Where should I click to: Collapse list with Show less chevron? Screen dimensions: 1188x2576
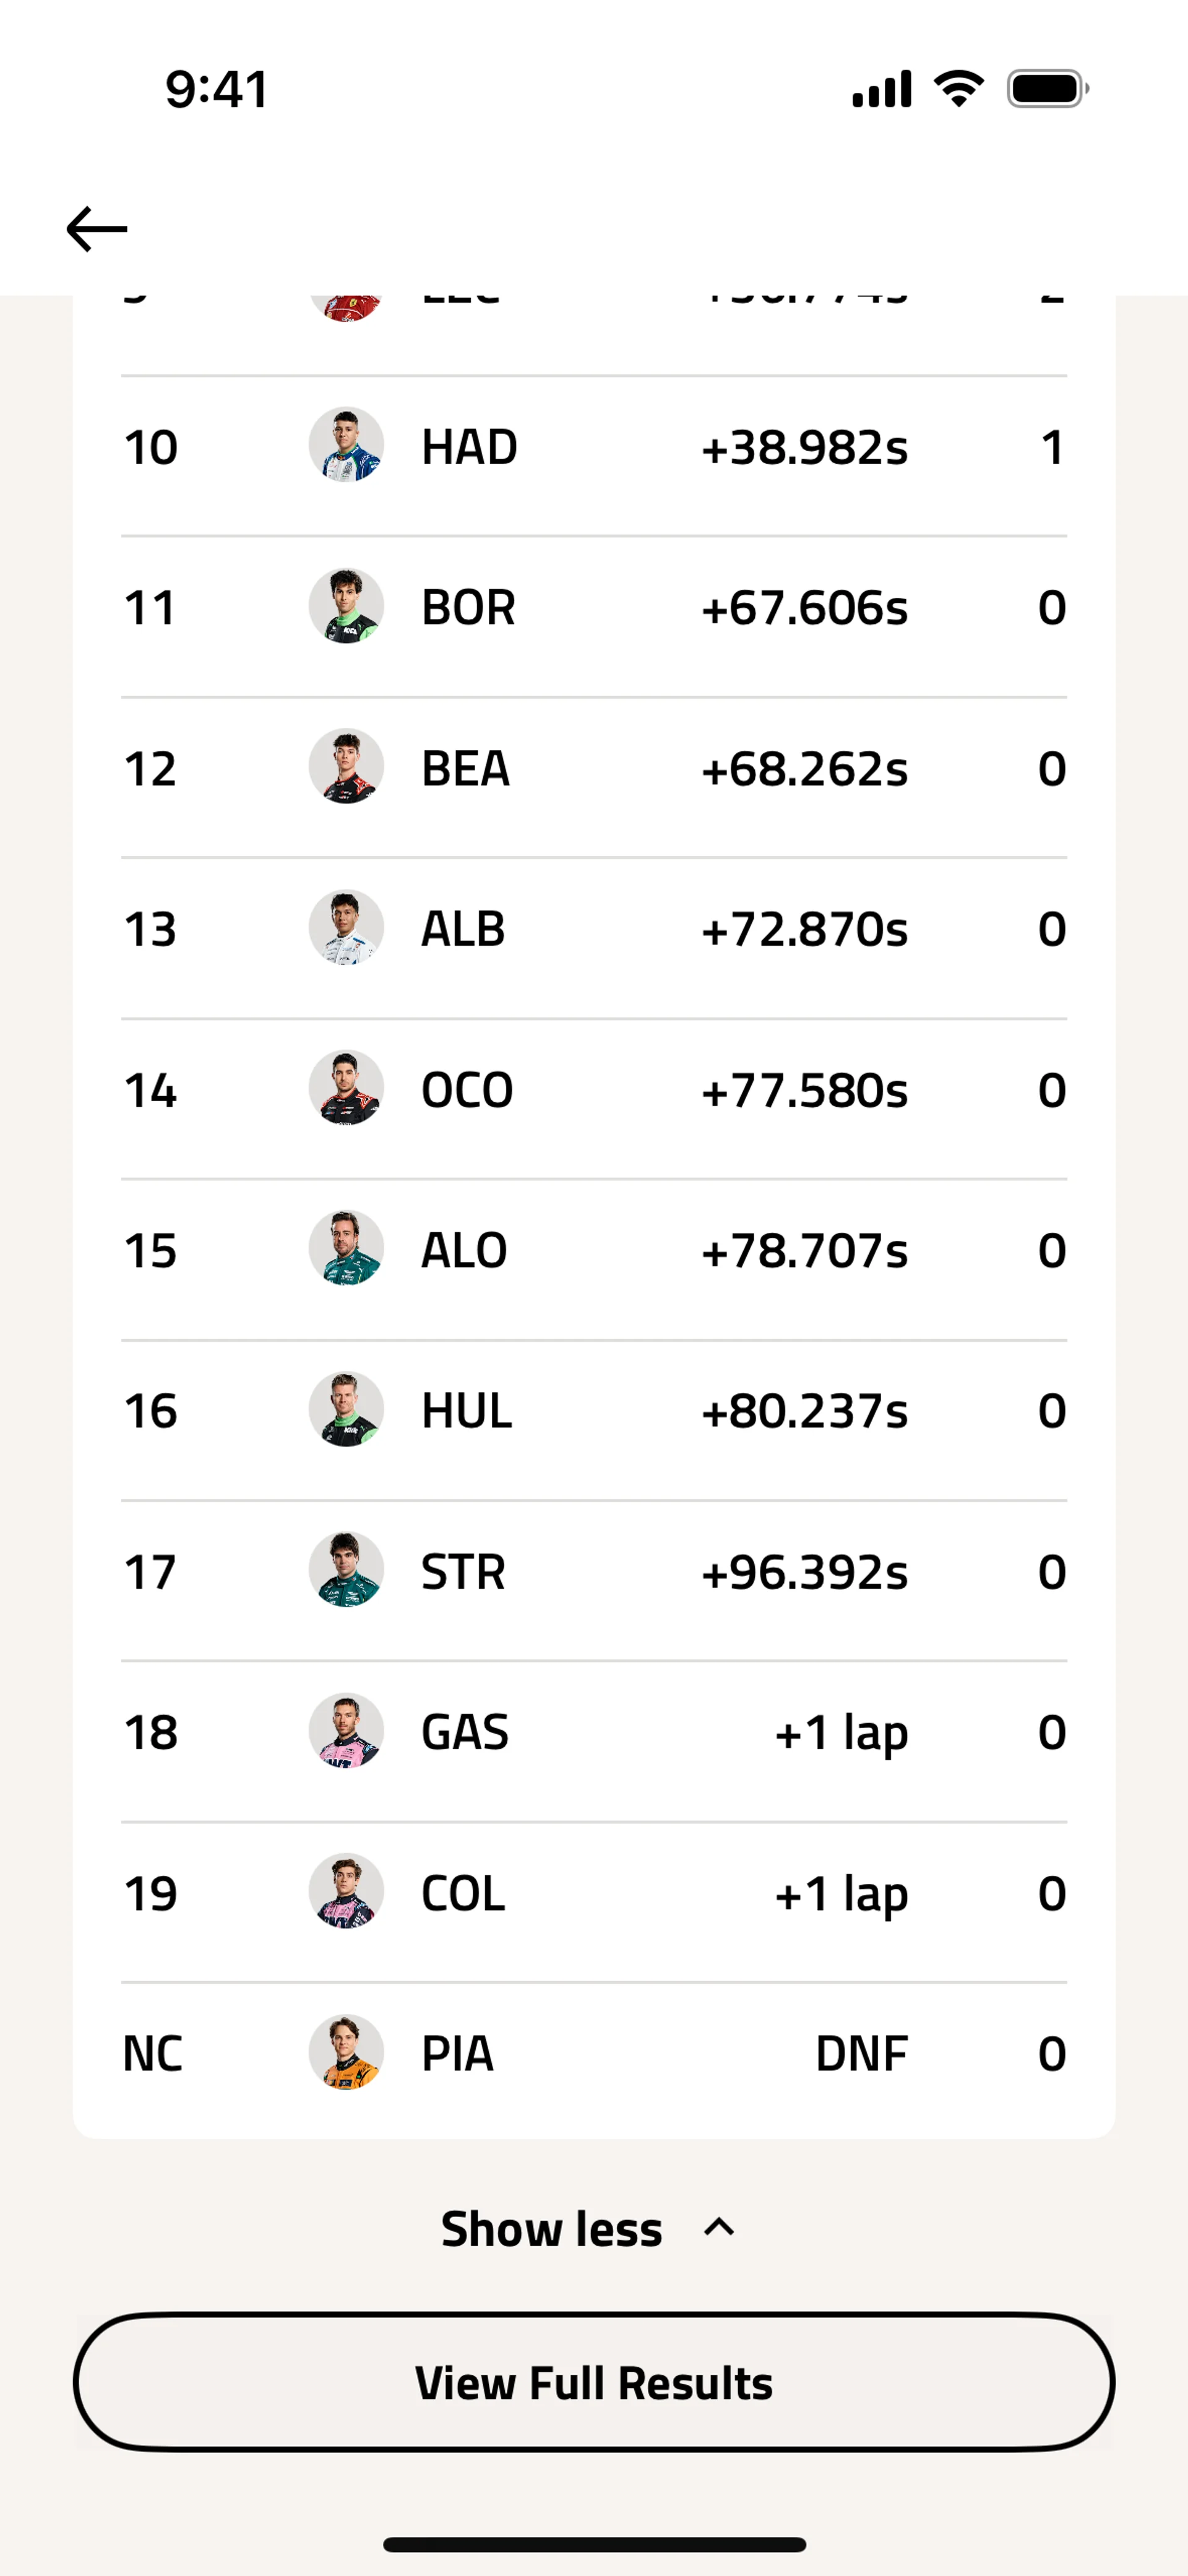click(719, 2227)
